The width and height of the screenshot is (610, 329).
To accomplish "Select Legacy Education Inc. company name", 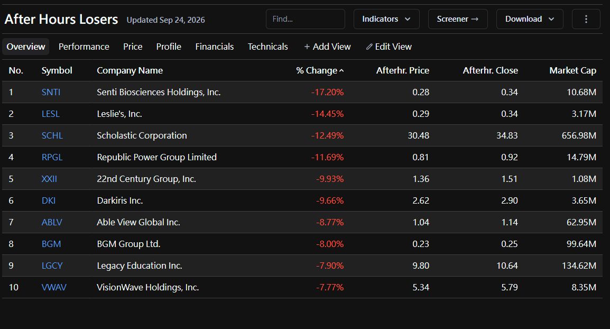I will [x=140, y=266].
